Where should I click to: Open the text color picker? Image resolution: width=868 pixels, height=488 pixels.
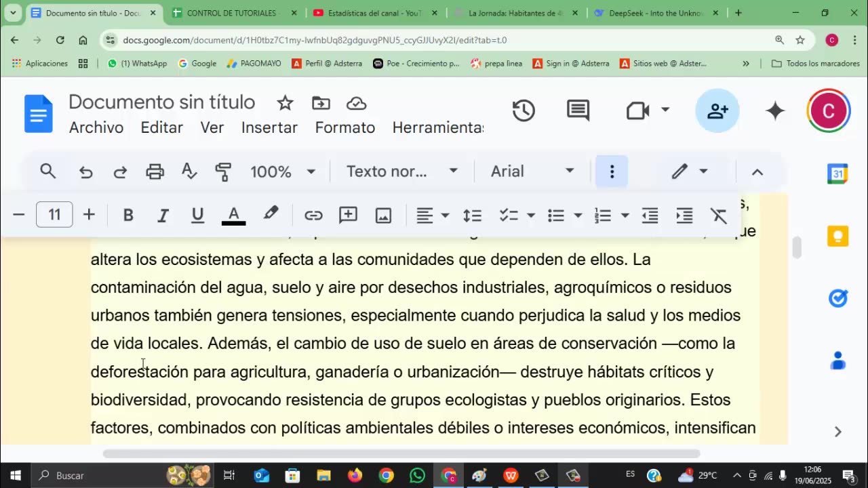point(233,216)
